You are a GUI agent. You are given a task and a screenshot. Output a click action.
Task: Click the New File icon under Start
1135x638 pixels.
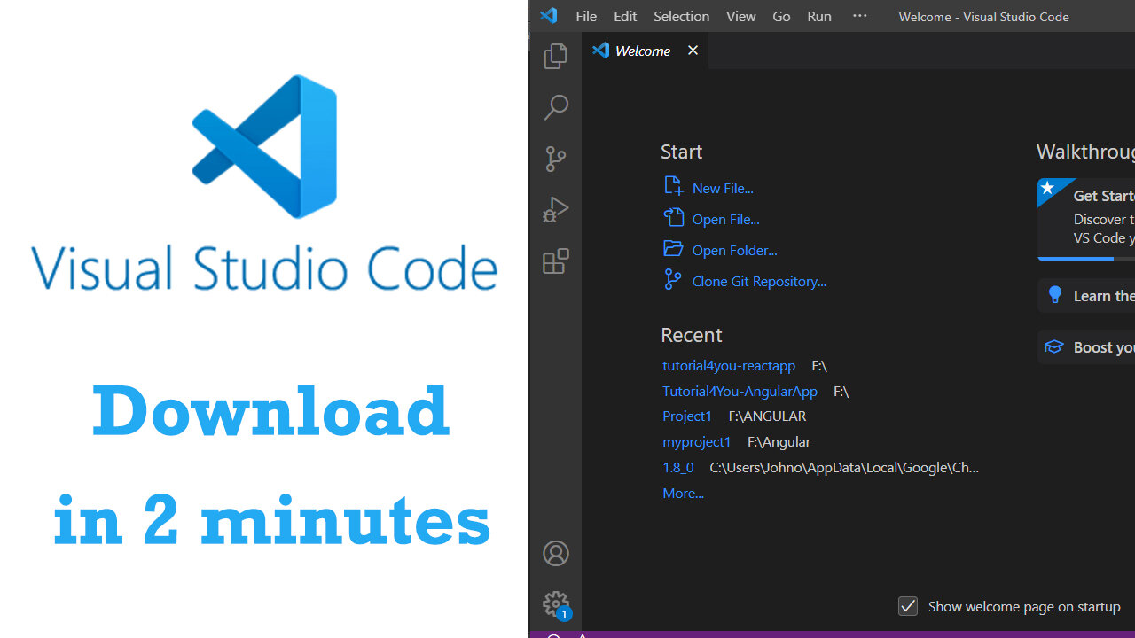coord(673,186)
